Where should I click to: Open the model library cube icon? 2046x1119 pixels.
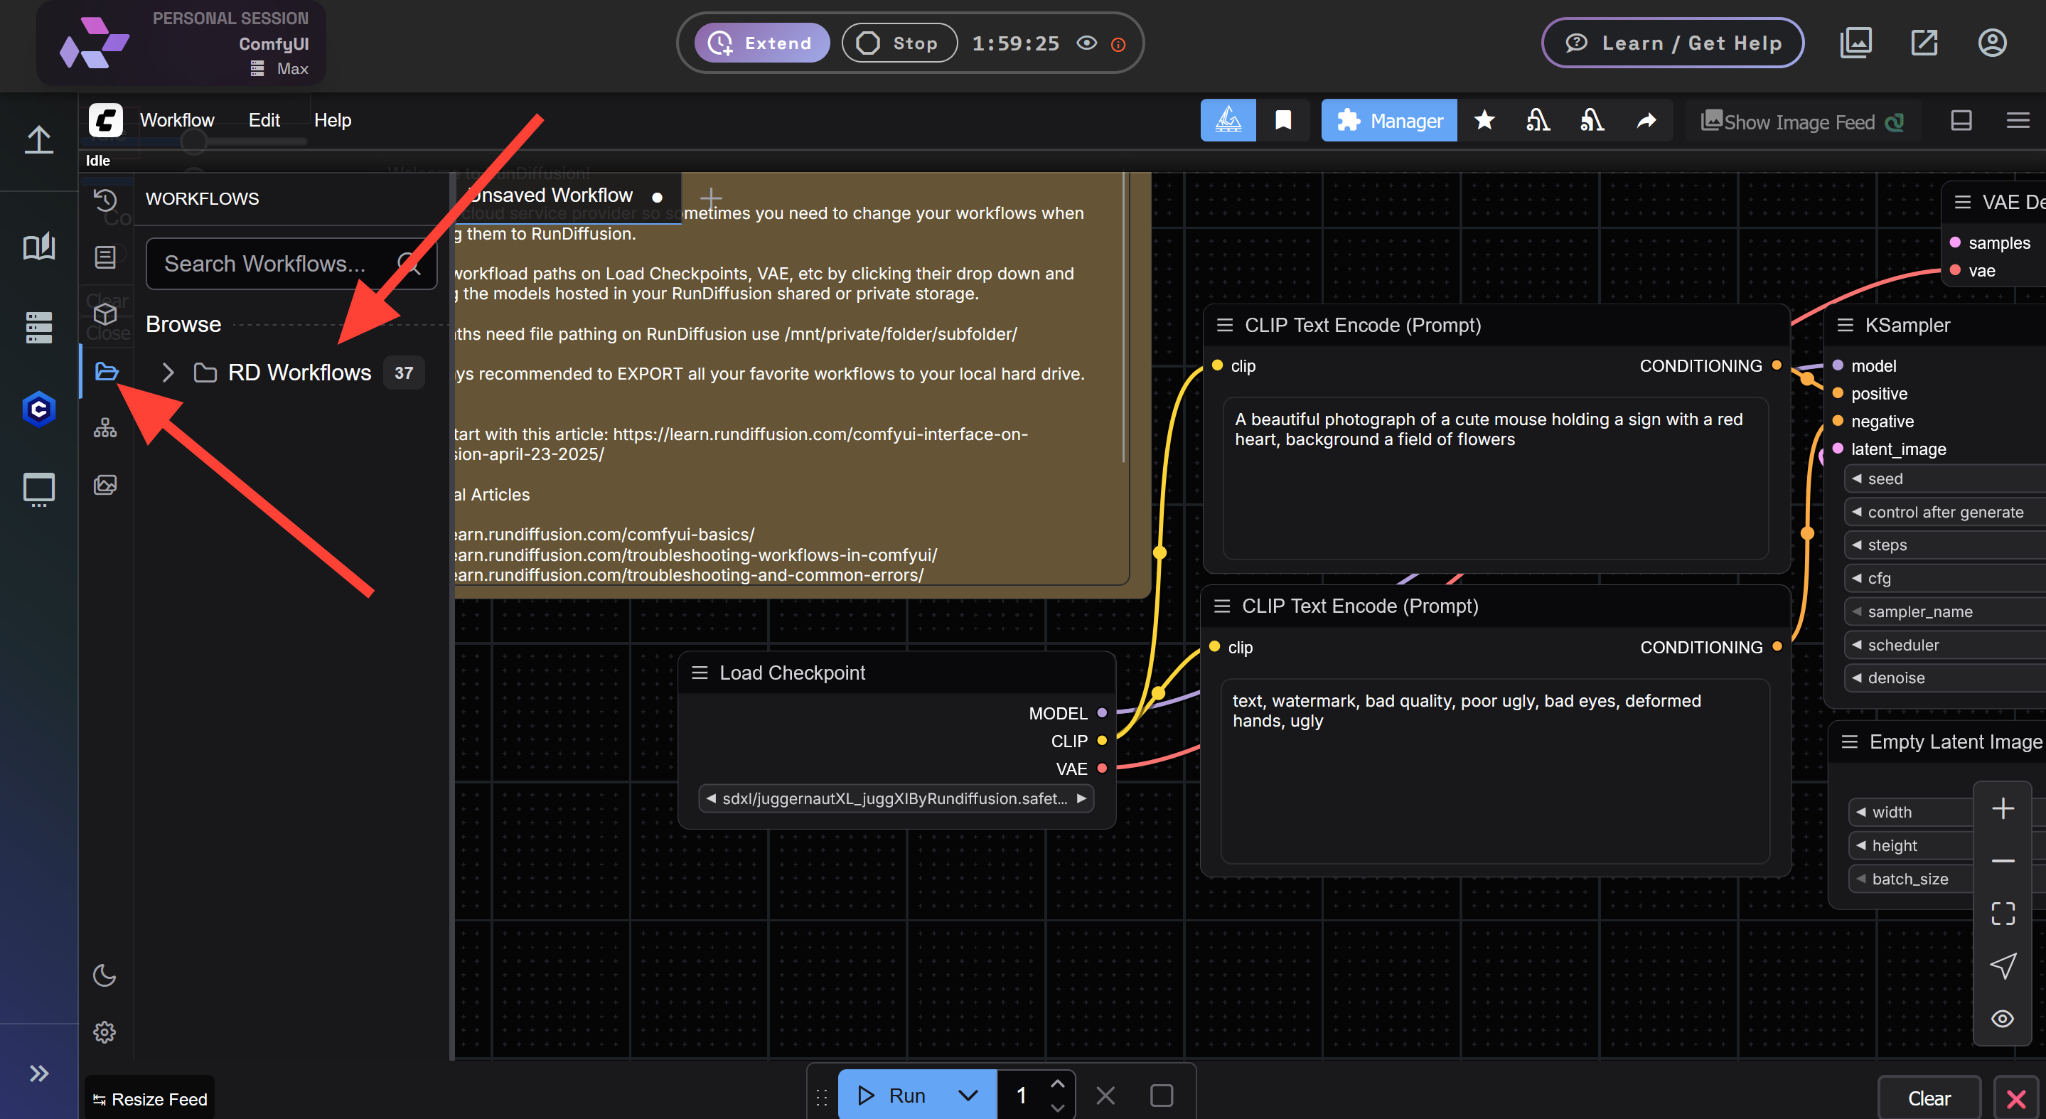tap(105, 314)
